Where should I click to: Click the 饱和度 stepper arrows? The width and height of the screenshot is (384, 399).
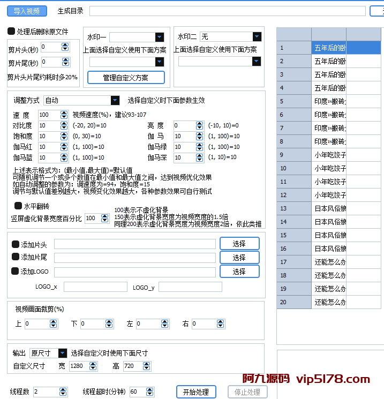click(64, 136)
